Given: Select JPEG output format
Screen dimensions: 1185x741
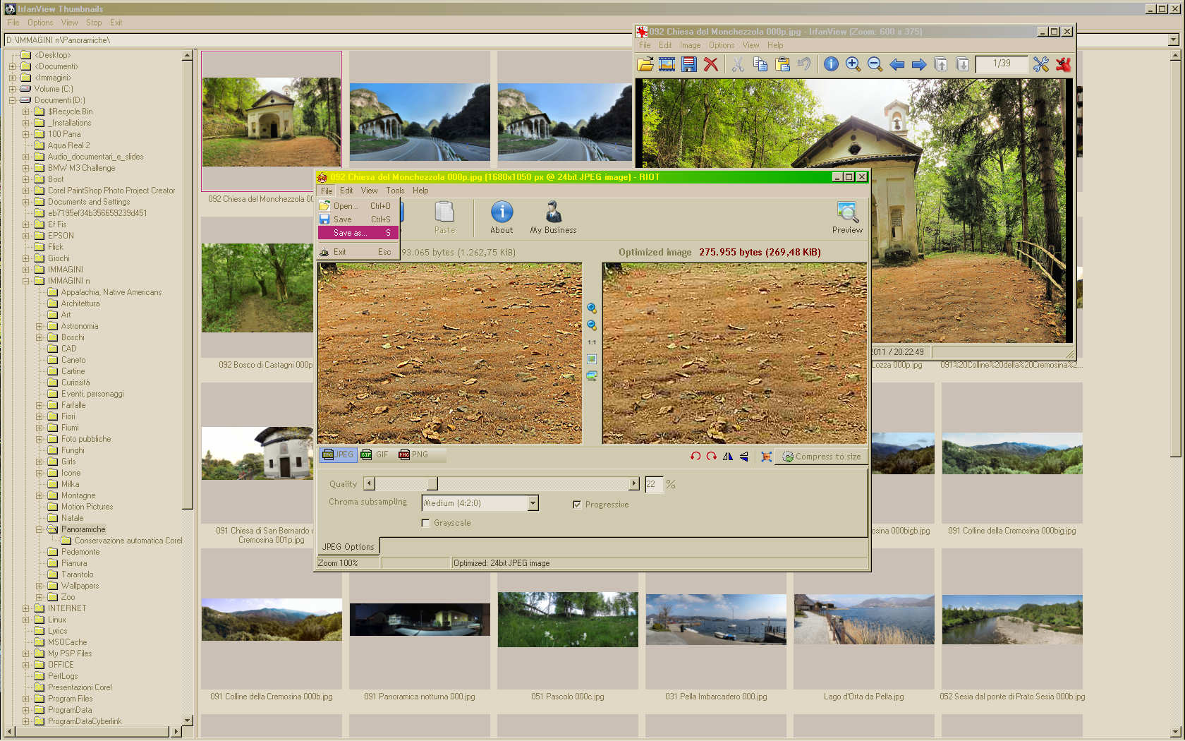Looking at the screenshot, I should click(x=338, y=454).
